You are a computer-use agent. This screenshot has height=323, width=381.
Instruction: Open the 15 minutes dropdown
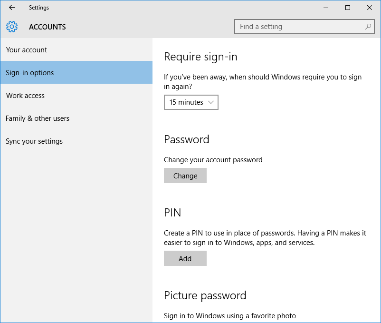point(191,102)
